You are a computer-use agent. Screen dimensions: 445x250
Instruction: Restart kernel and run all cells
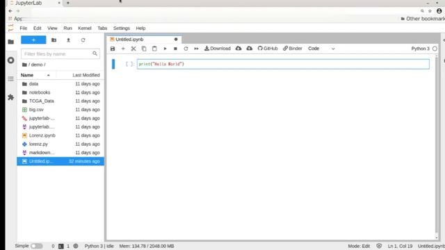[x=196, y=49]
